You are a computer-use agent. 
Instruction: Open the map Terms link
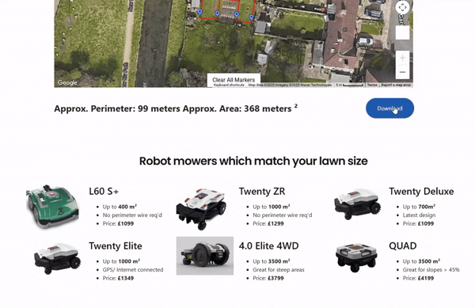tap(372, 85)
